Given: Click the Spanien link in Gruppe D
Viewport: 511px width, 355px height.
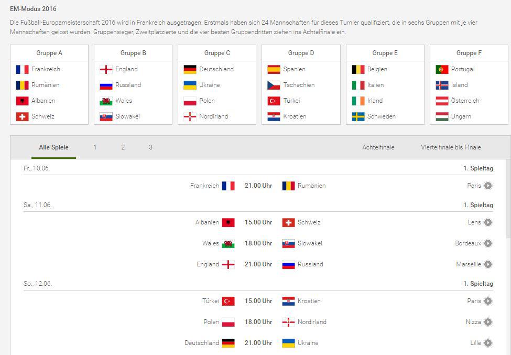Looking at the screenshot, I should (x=294, y=69).
